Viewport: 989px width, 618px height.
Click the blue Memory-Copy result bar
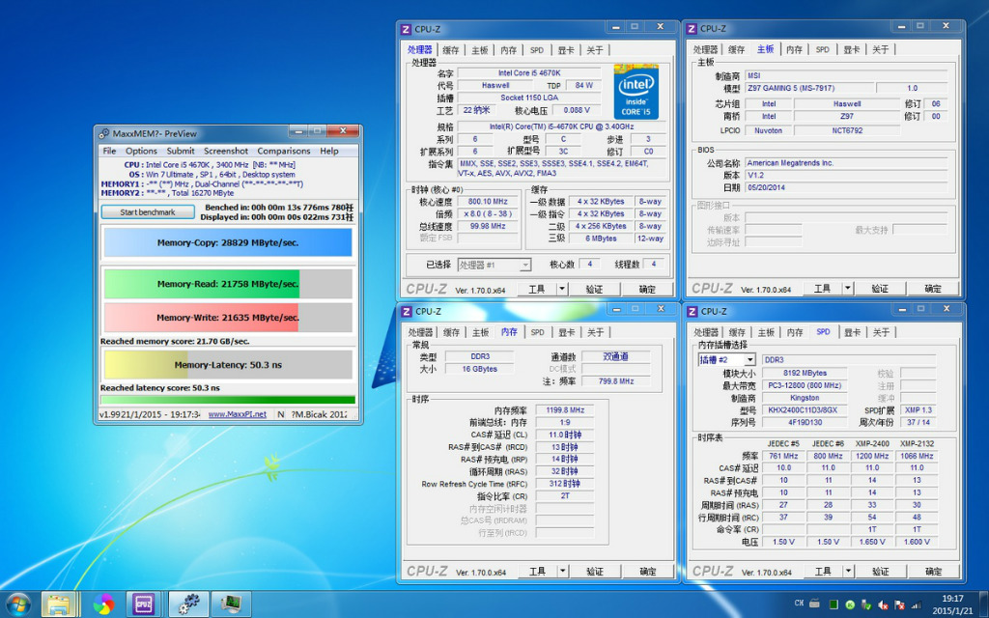pyautogui.click(x=228, y=242)
